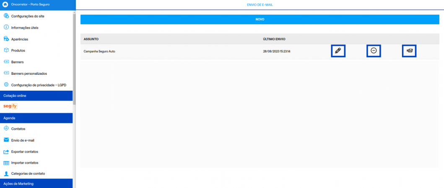Screen dimensions: 444x188
Task: Click the ASSUNTO column header
Action: [x=91, y=39]
